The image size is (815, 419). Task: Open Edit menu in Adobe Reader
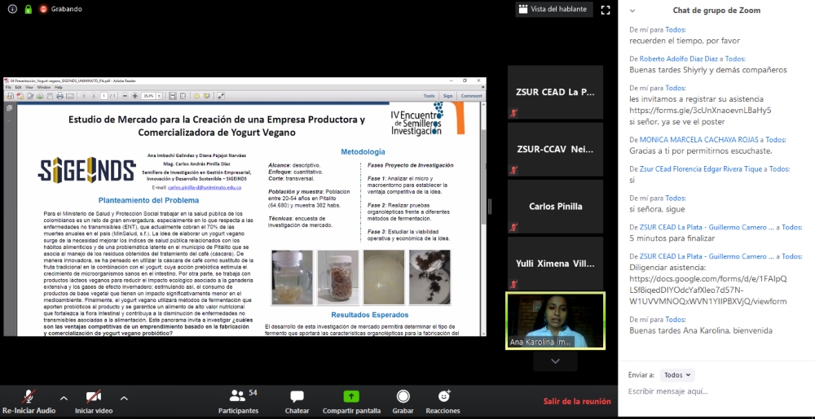coord(18,87)
